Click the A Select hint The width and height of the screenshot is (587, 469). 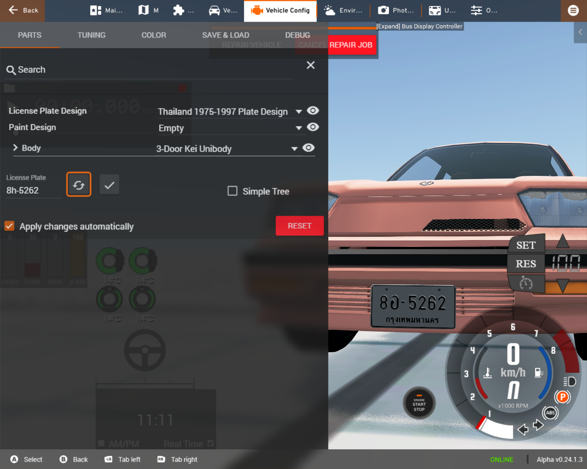[26, 459]
